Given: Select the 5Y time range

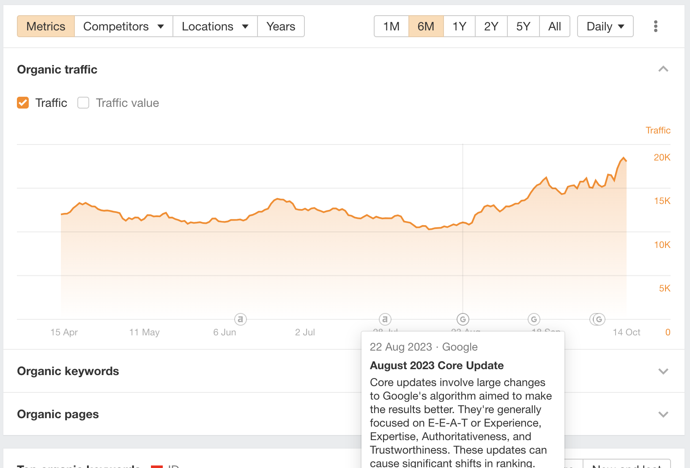Looking at the screenshot, I should (x=523, y=26).
